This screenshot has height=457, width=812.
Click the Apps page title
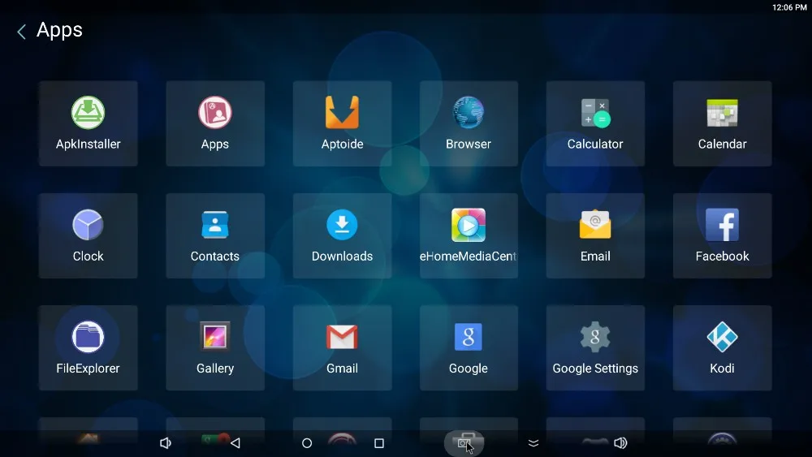(59, 30)
